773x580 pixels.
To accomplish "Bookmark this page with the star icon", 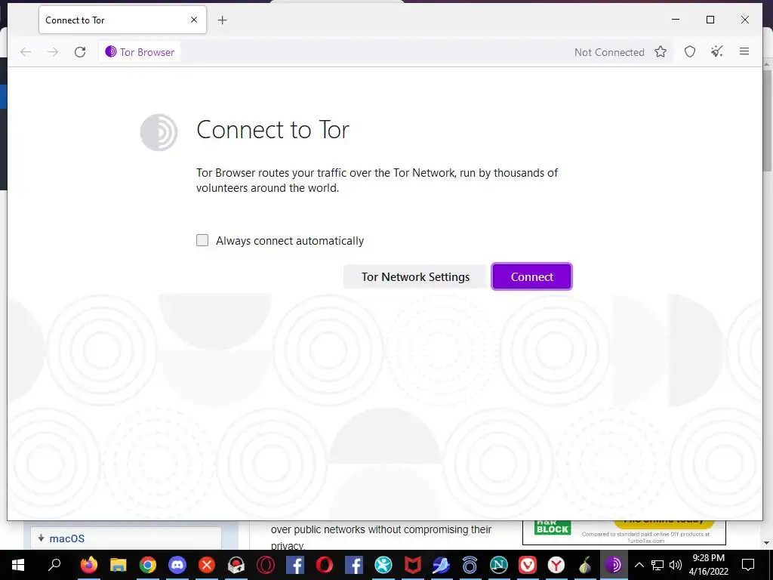I will pos(661,52).
